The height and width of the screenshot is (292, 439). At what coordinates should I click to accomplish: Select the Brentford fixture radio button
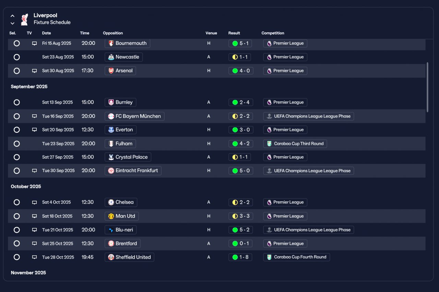16,243
